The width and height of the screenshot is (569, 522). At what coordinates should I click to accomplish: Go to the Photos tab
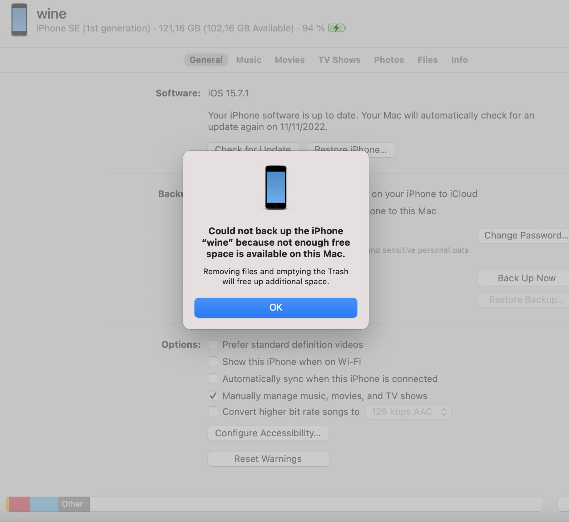point(389,60)
